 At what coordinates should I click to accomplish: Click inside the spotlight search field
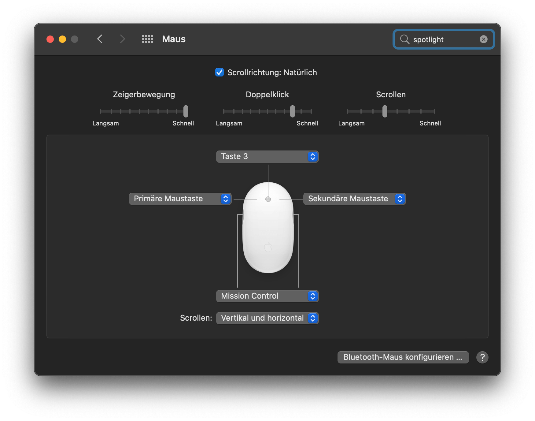[443, 39]
